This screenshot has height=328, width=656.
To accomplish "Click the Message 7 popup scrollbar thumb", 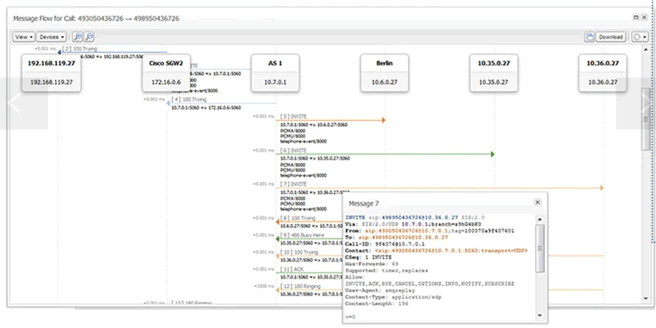I will pos(541,247).
